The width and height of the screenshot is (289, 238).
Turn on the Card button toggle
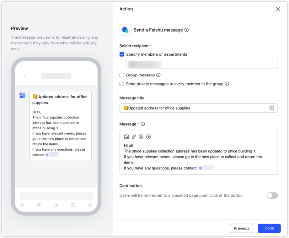[x=272, y=195]
